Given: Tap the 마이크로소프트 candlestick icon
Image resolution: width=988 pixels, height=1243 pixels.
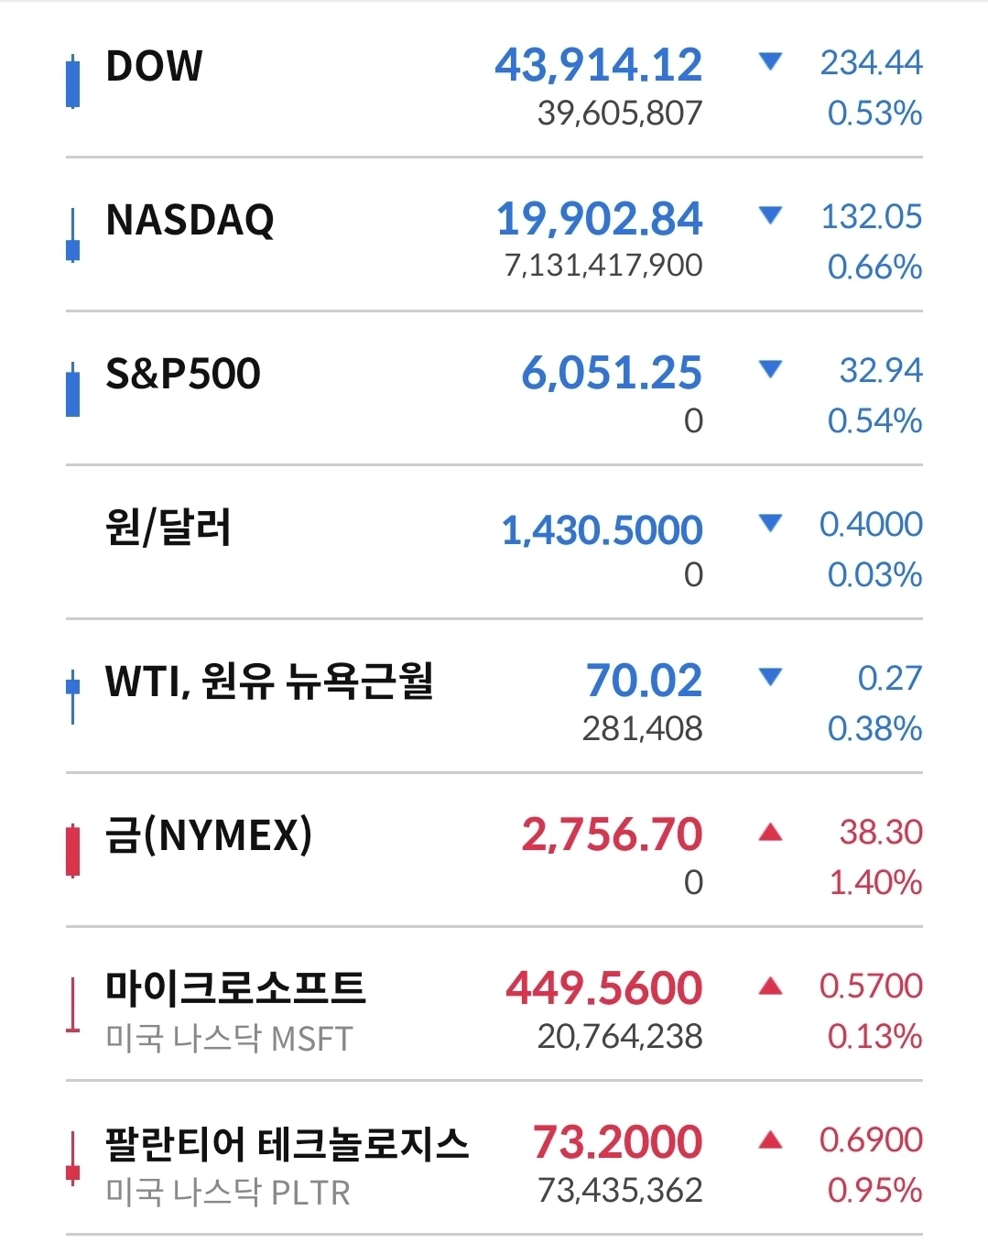Looking at the screenshot, I should coord(72,1005).
